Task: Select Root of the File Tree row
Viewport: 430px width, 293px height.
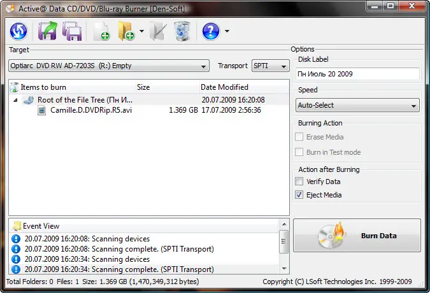Action: 149,100
